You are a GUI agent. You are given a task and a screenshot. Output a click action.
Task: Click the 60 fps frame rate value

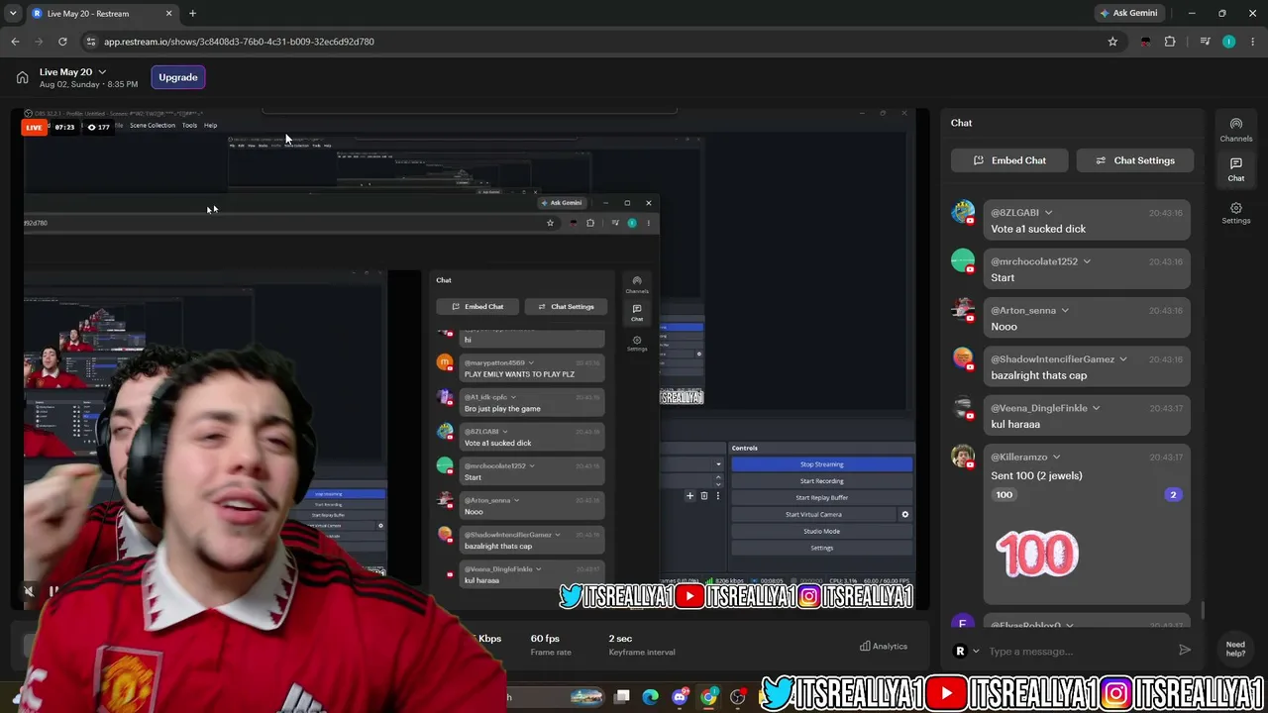coord(545,639)
